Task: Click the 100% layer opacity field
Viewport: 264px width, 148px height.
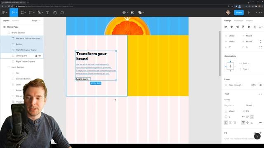Action: 253,85
